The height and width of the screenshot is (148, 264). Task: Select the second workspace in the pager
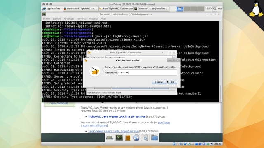pos(186,9)
